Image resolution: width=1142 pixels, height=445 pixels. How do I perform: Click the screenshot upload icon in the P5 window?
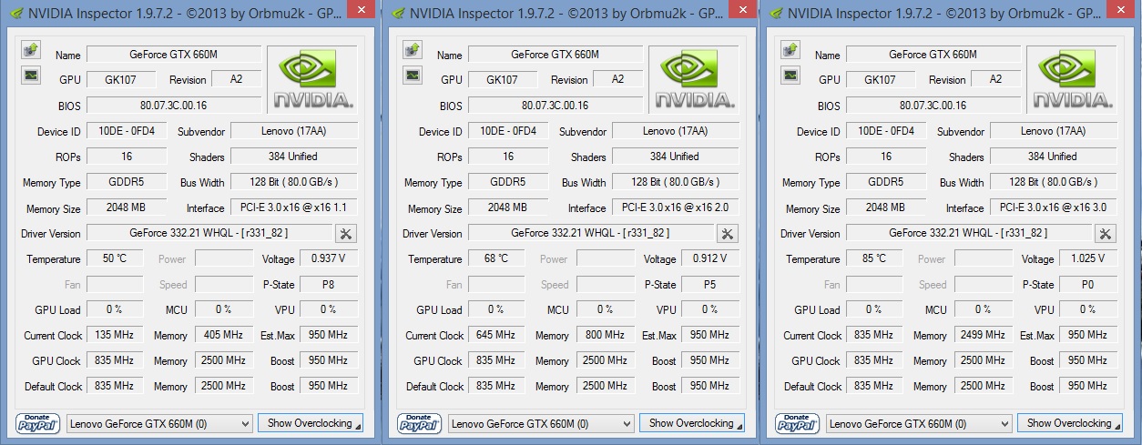click(412, 50)
